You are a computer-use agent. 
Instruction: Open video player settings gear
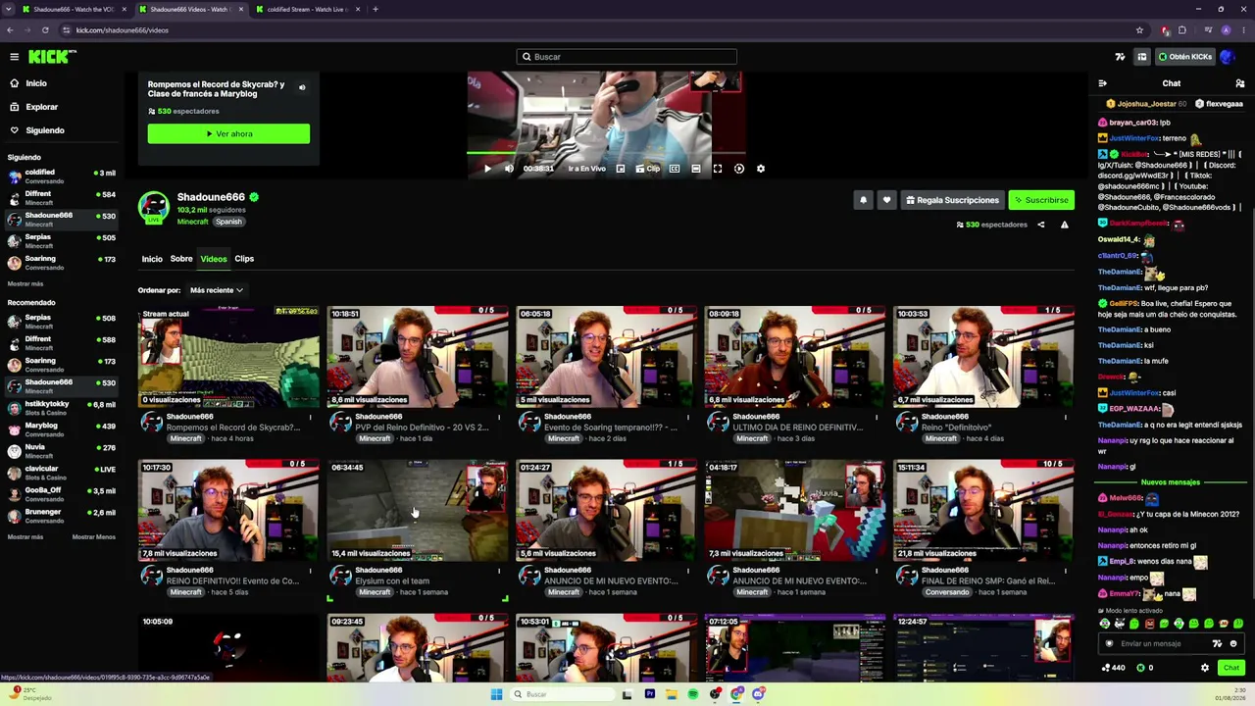tap(760, 169)
